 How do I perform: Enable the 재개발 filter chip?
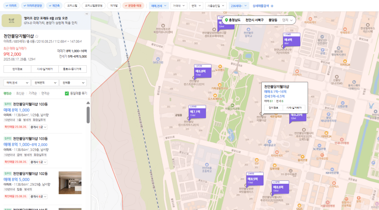(114, 5)
